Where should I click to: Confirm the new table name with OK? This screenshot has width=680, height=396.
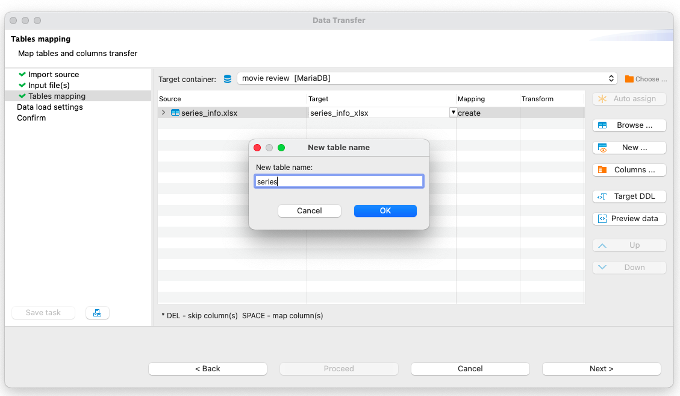[x=385, y=211]
